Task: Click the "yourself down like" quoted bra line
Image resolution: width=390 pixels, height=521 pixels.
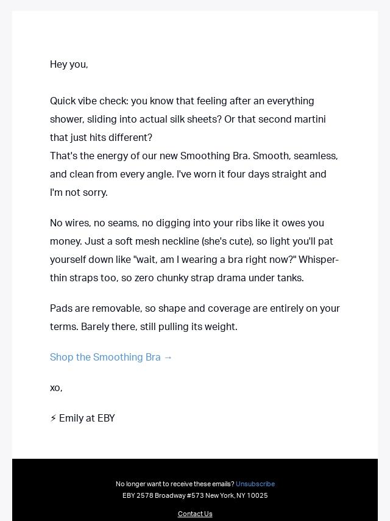Action: click(x=194, y=259)
